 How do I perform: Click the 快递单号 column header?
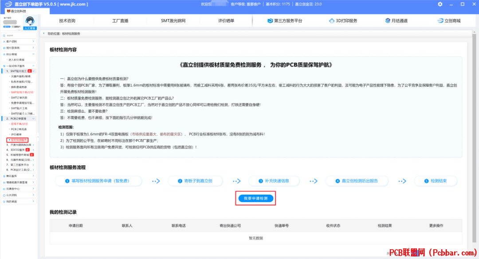[282, 226]
